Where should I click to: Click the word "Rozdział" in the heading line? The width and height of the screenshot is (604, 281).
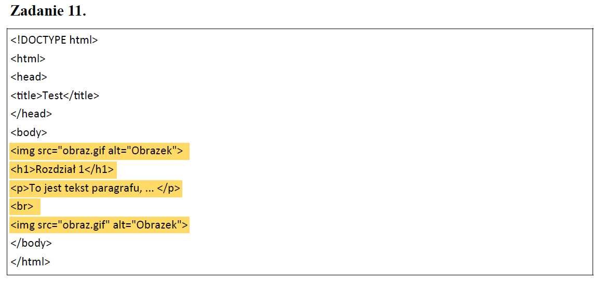pos(53,170)
